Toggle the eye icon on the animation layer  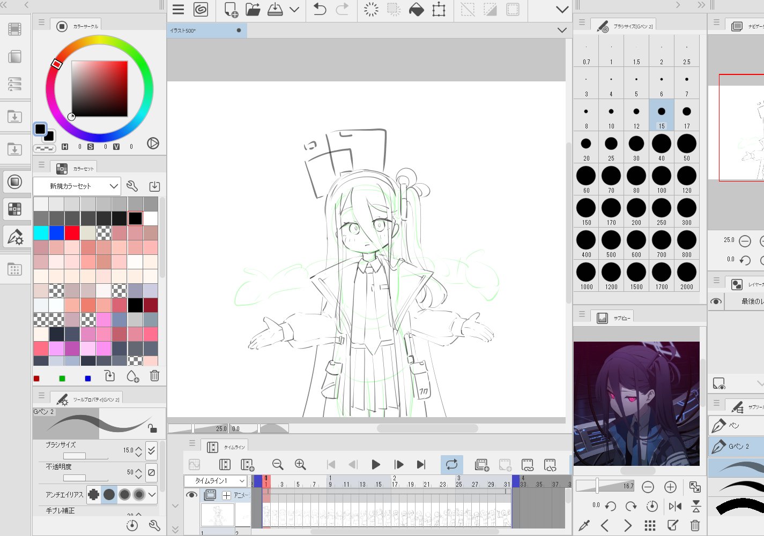click(x=191, y=495)
